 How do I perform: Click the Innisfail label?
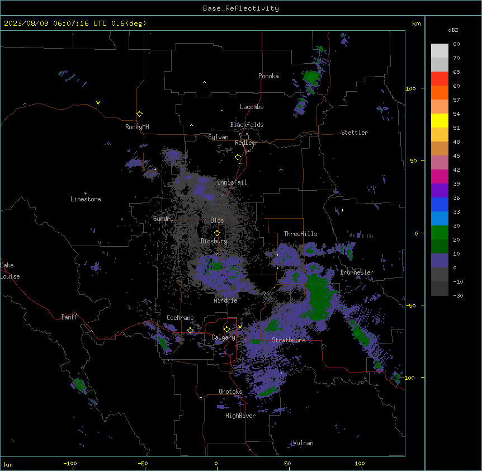pyautogui.click(x=232, y=182)
